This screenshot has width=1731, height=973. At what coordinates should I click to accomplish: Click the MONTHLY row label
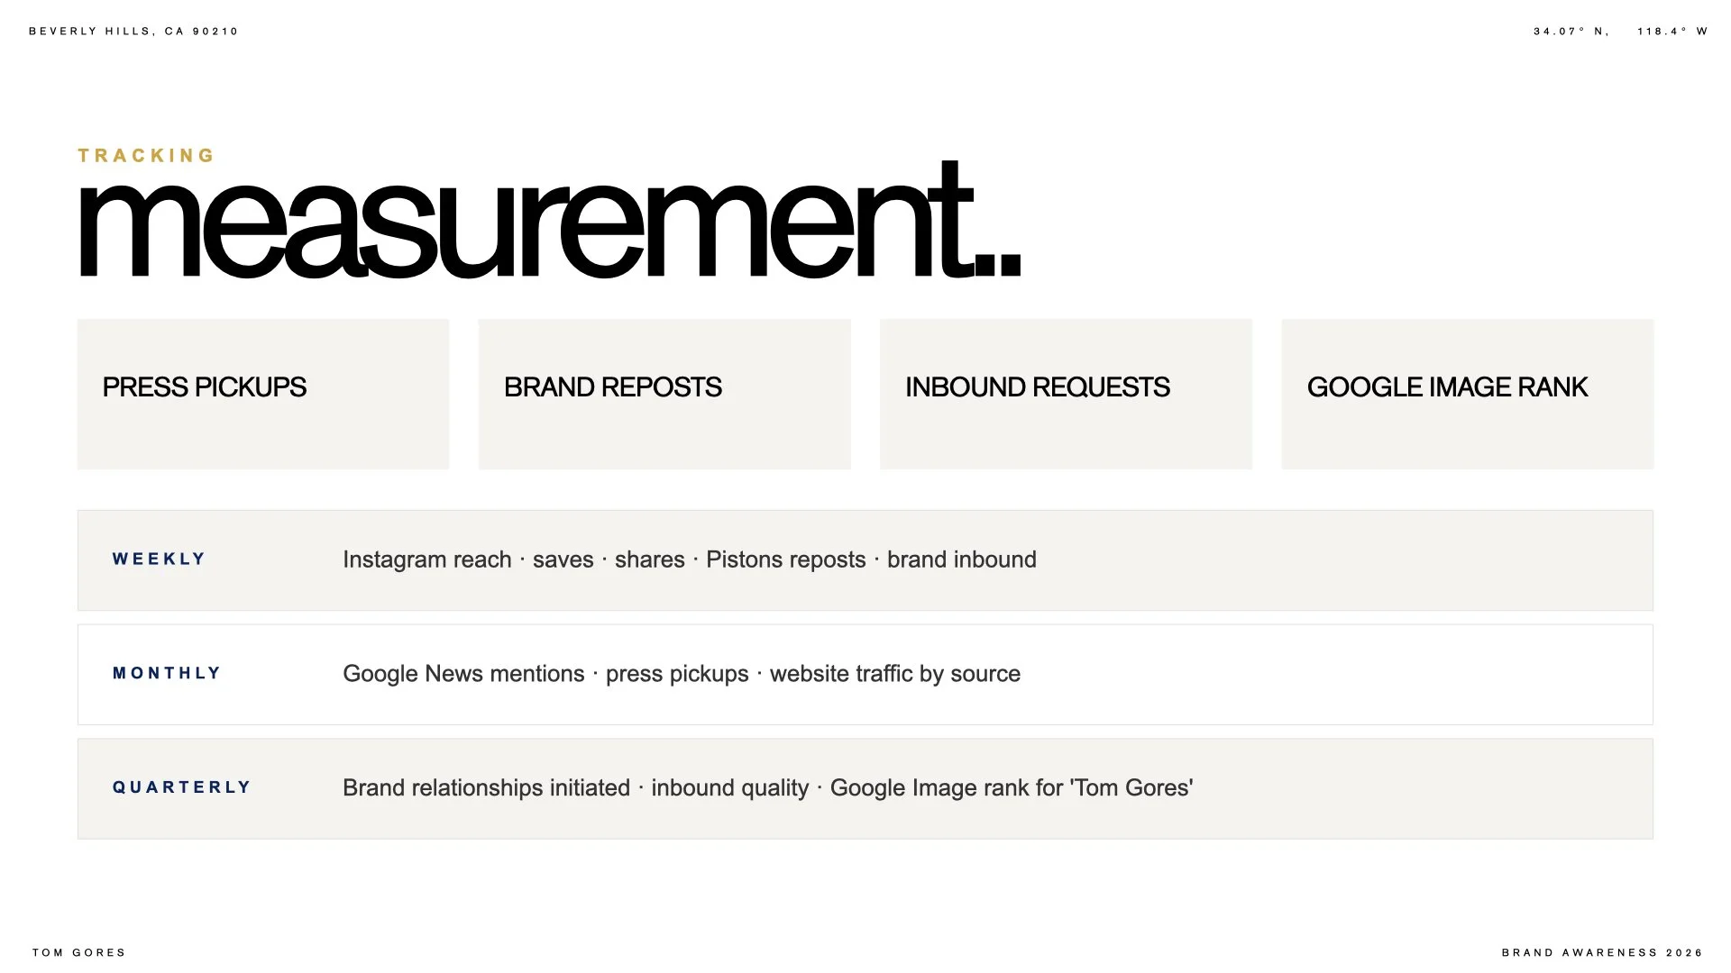(167, 673)
